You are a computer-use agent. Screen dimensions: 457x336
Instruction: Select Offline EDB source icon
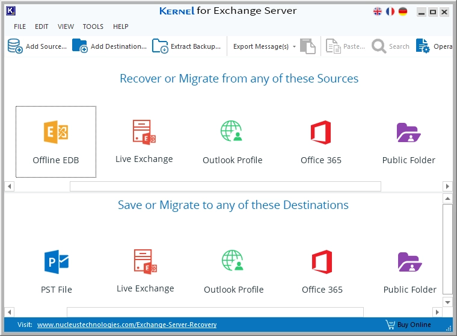tap(56, 132)
